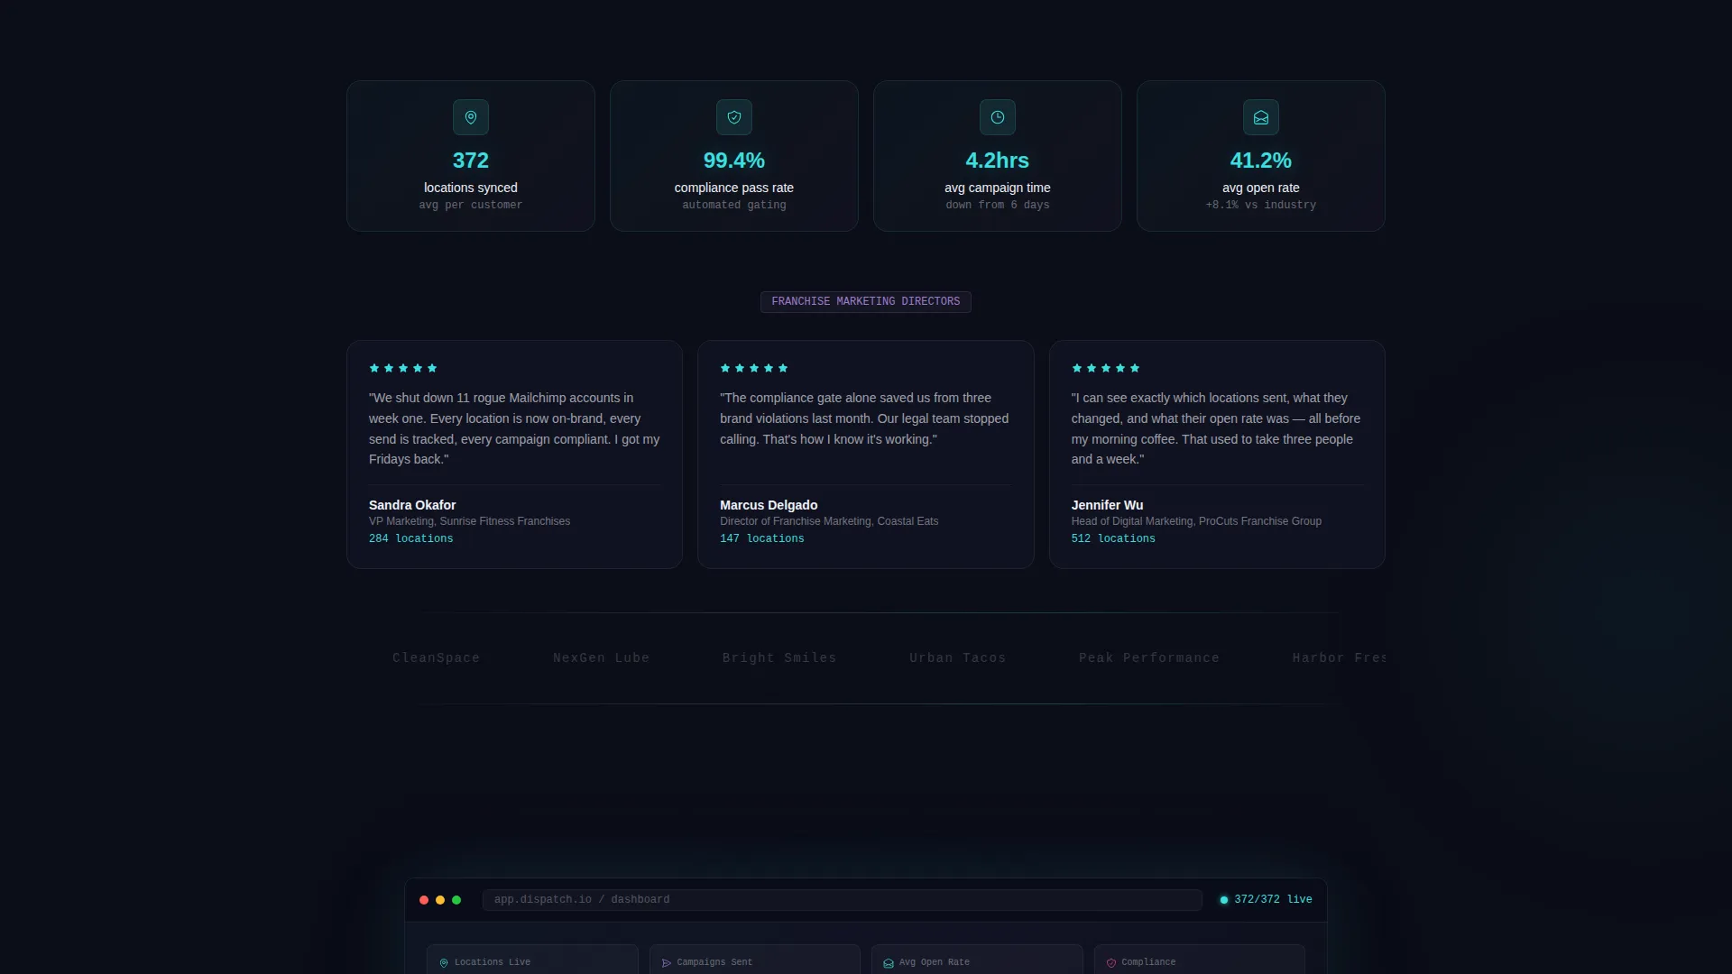Click the Peak Performance brand name

point(1149,658)
